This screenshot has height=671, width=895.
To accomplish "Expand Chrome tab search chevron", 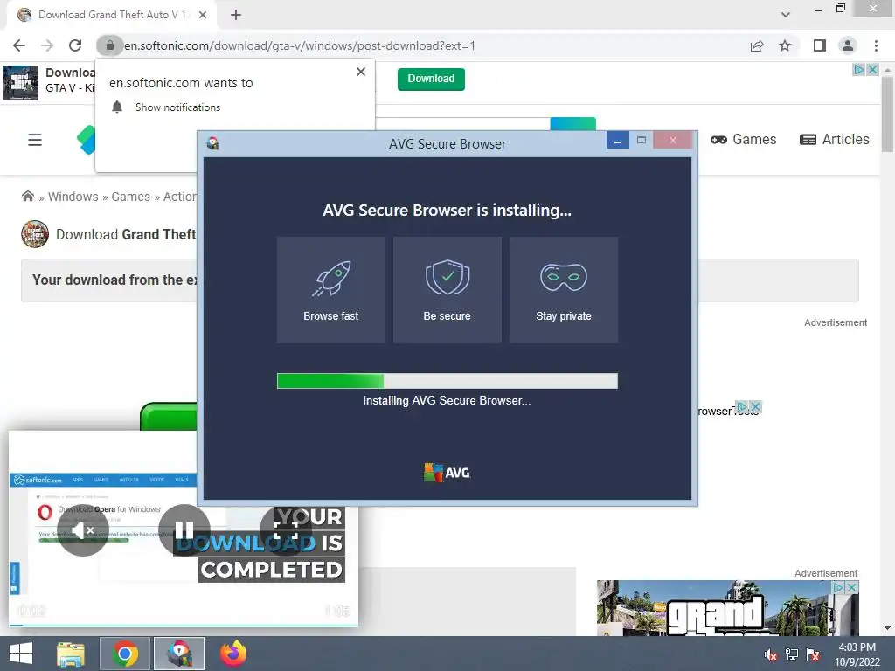I will click(x=786, y=15).
